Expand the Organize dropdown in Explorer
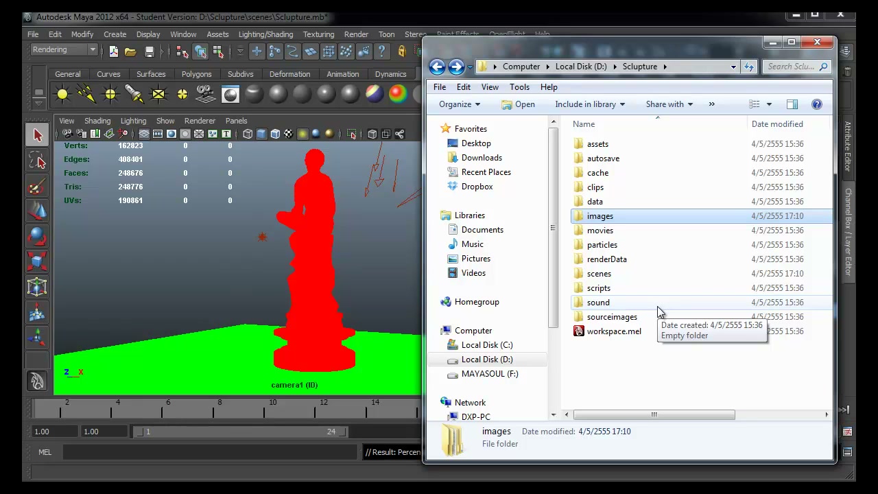The height and width of the screenshot is (494, 878). click(x=460, y=104)
